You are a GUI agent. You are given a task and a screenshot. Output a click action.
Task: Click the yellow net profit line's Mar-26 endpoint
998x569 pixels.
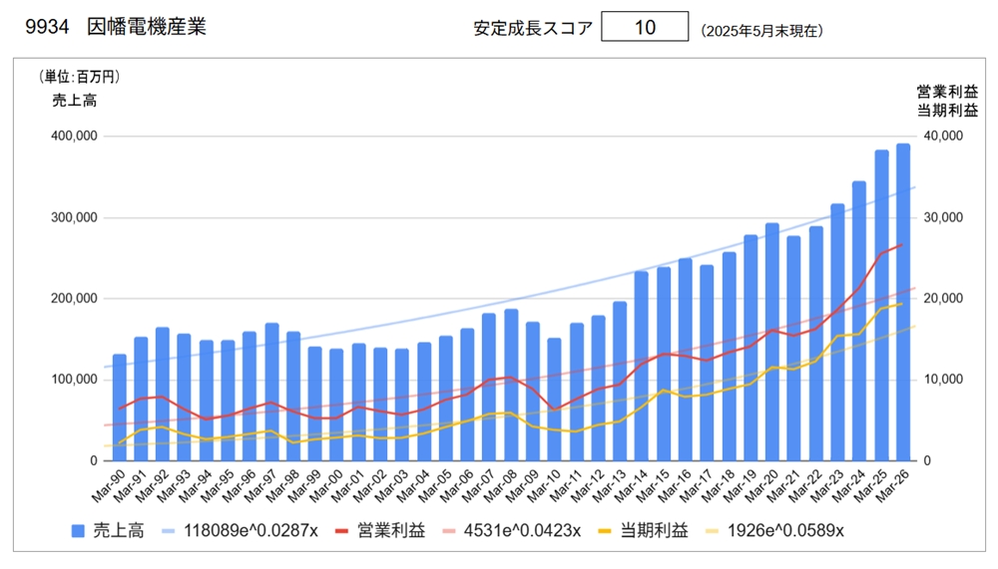click(902, 304)
